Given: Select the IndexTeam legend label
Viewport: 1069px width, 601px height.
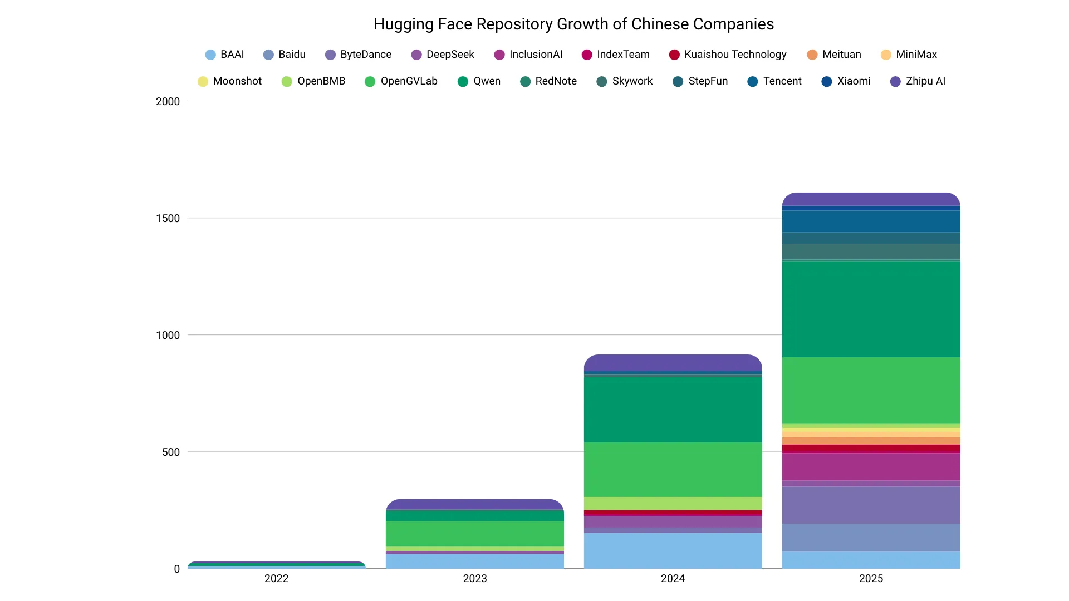Looking at the screenshot, I should (622, 55).
